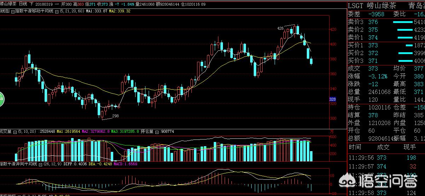Select the MA1:333.87 value

[x=97, y=11]
